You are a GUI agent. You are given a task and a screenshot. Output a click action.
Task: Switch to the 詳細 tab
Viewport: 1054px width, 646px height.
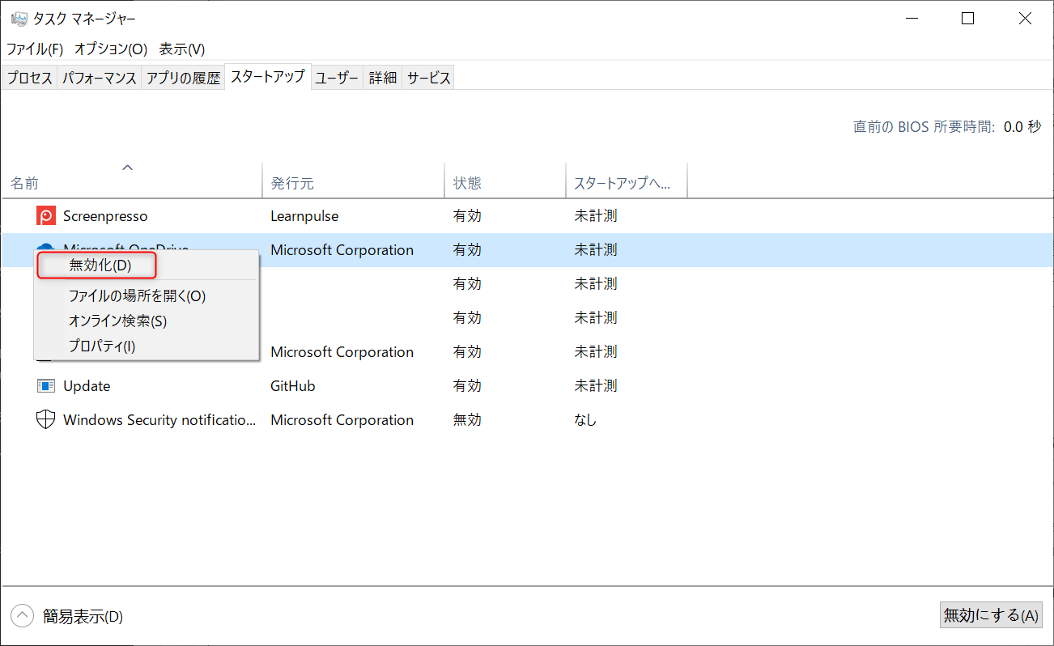point(383,78)
